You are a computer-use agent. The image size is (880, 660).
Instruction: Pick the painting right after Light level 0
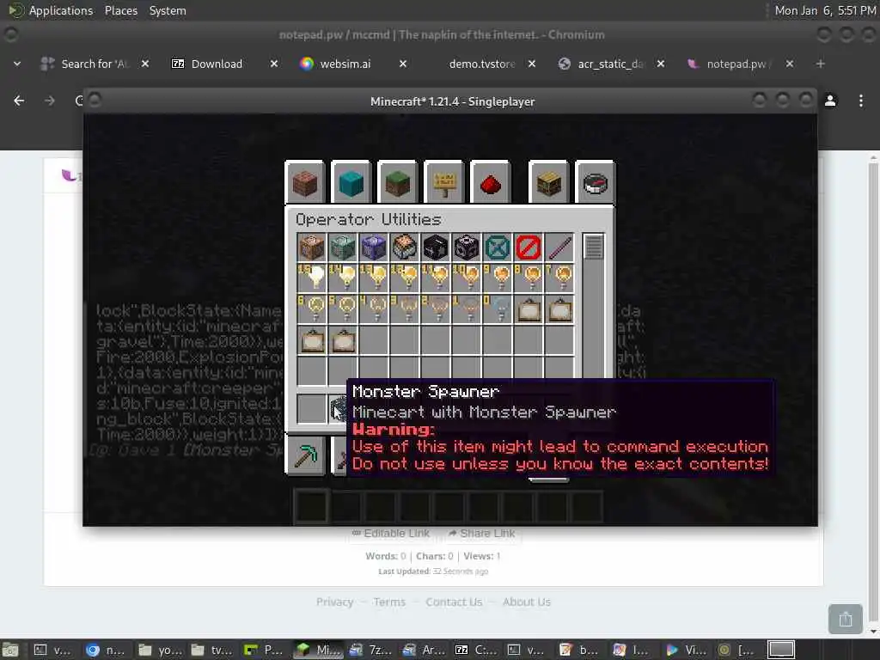[529, 309]
